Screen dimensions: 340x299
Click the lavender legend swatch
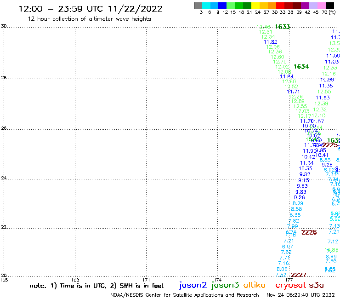click(x=313, y=6)
